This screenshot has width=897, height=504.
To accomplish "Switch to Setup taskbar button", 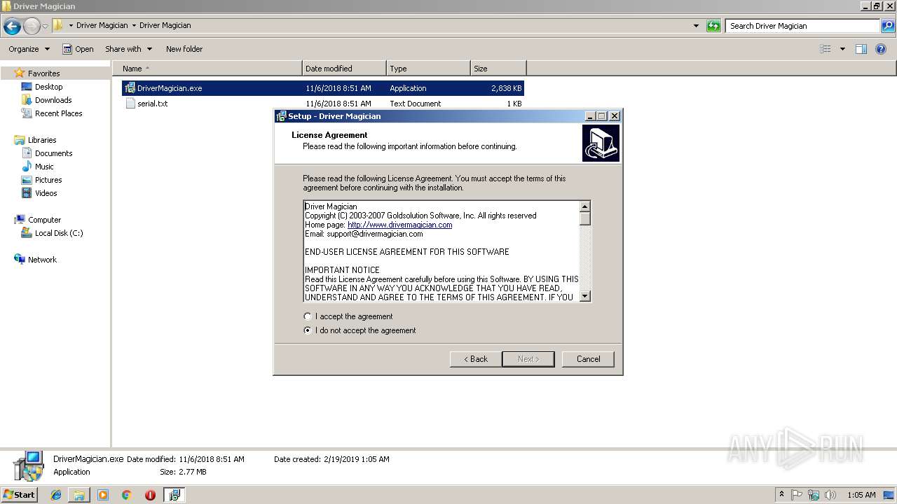I will (x=174, y=495).
